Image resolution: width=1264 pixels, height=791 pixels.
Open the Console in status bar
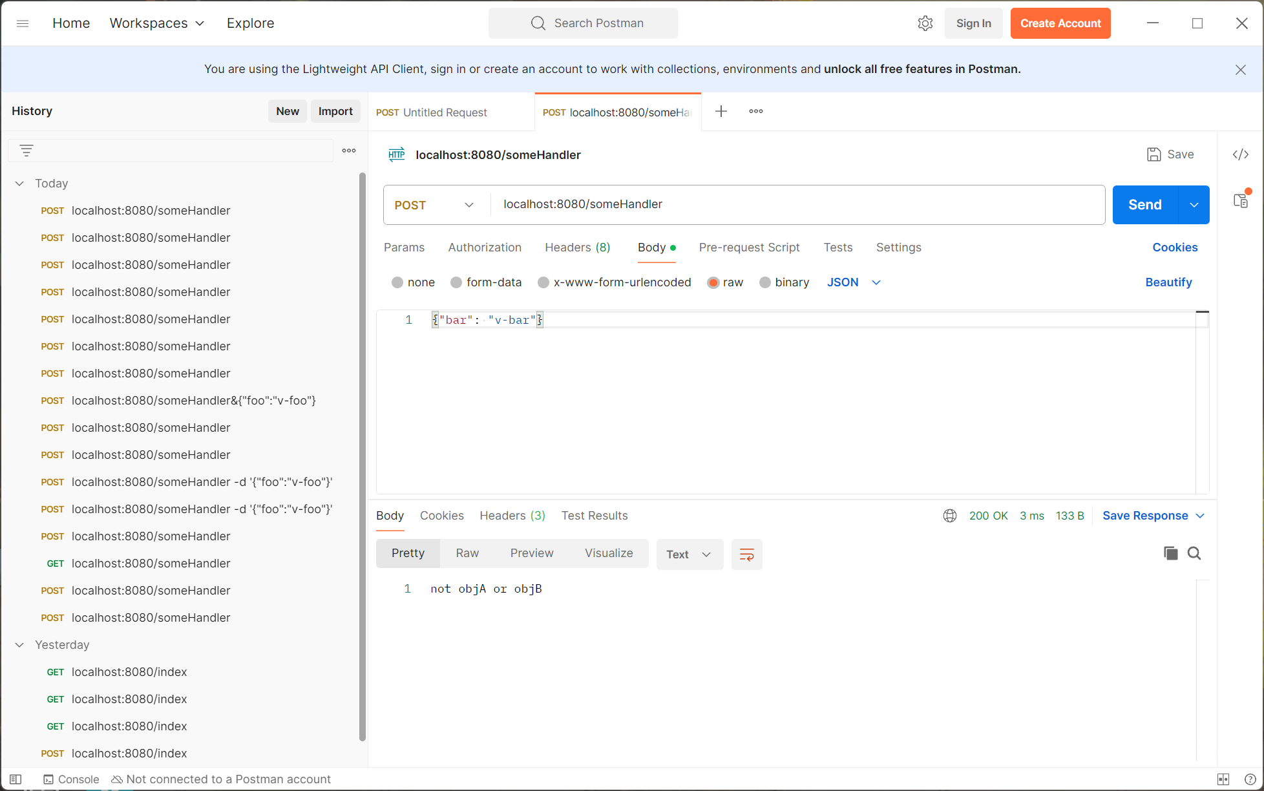(x=71, y=779)
